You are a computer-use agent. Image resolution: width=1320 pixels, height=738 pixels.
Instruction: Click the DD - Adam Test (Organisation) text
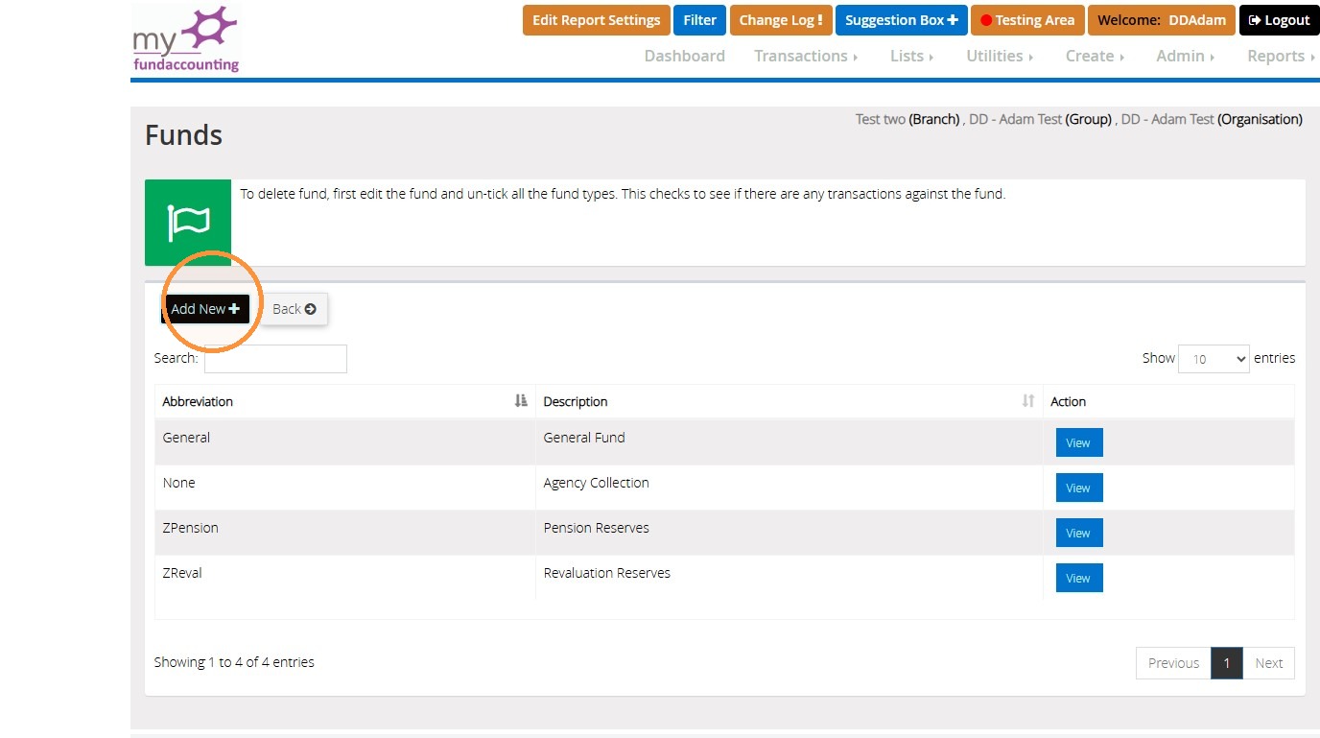(x=1212, y=120)
